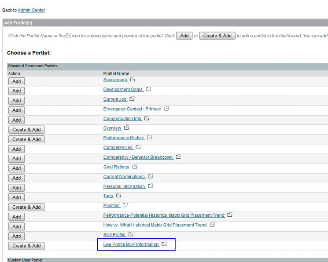328x262 pixels.
Task: Click Create & Add for Position portlet
Action: pyautogui.click(x=26, y=207)
